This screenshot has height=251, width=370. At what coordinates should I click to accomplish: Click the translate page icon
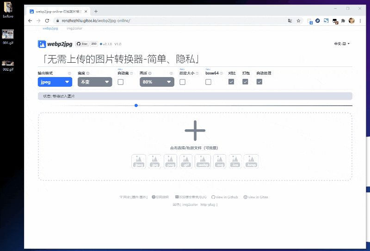pos(290,21)
